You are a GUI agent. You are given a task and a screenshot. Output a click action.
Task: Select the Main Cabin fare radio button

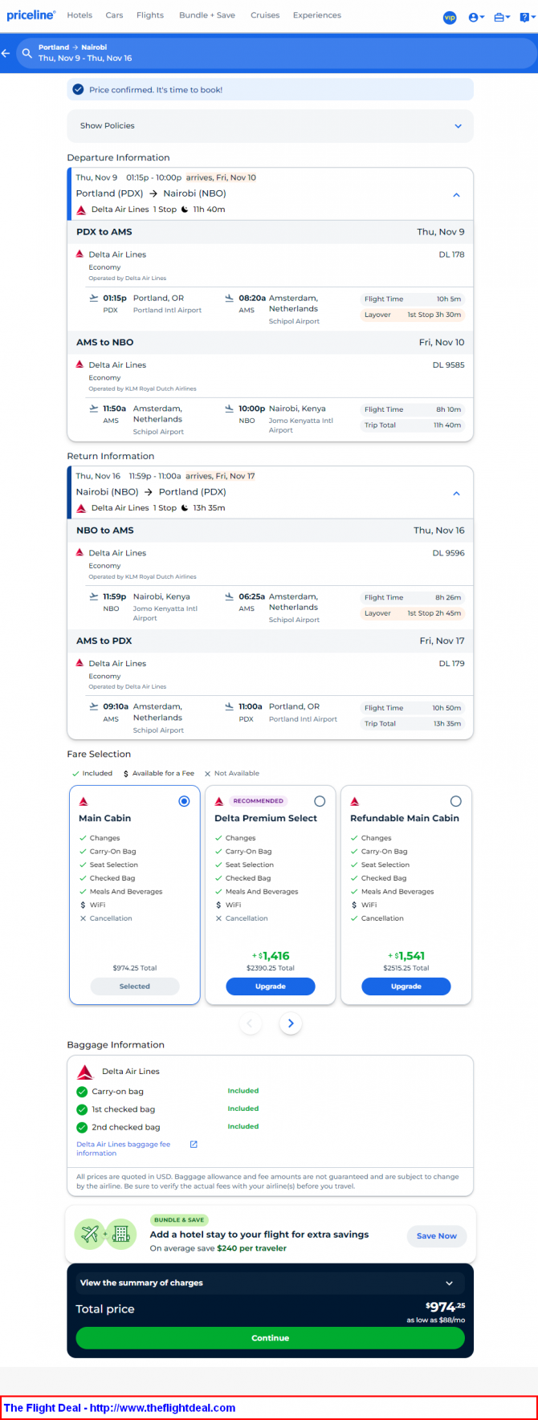[184, 801]
